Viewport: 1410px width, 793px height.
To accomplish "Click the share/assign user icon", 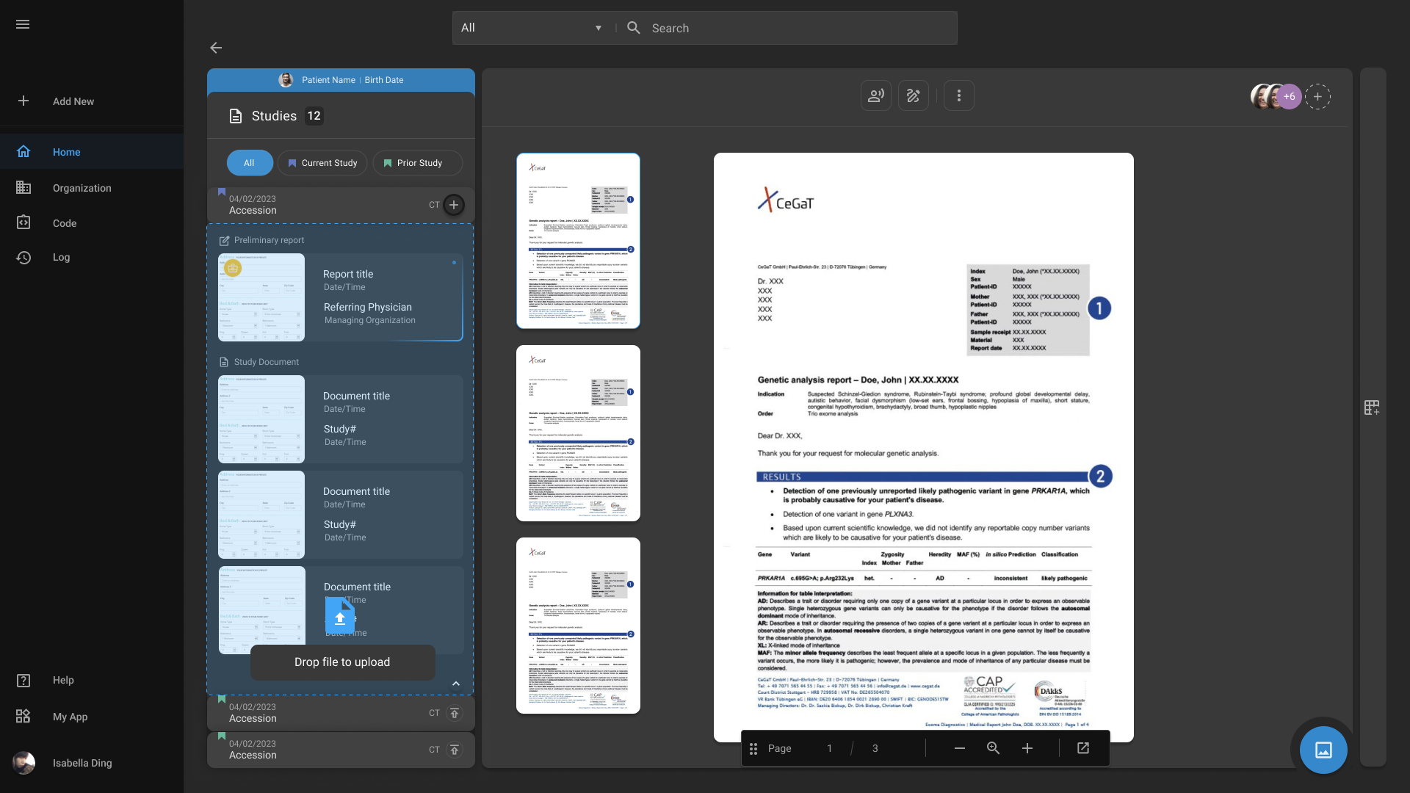I will (876, 96).
